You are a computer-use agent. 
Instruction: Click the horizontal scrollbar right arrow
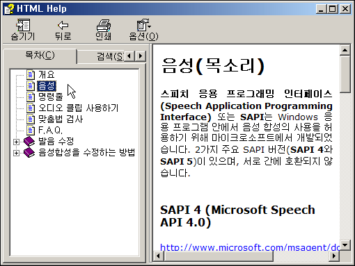(334, 256)
